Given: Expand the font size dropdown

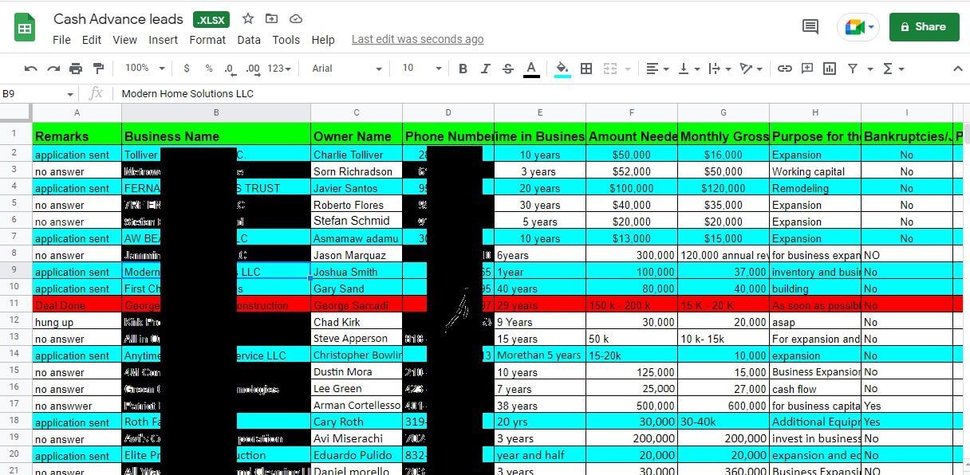Looking at the screenshot, I should point(418,69).
